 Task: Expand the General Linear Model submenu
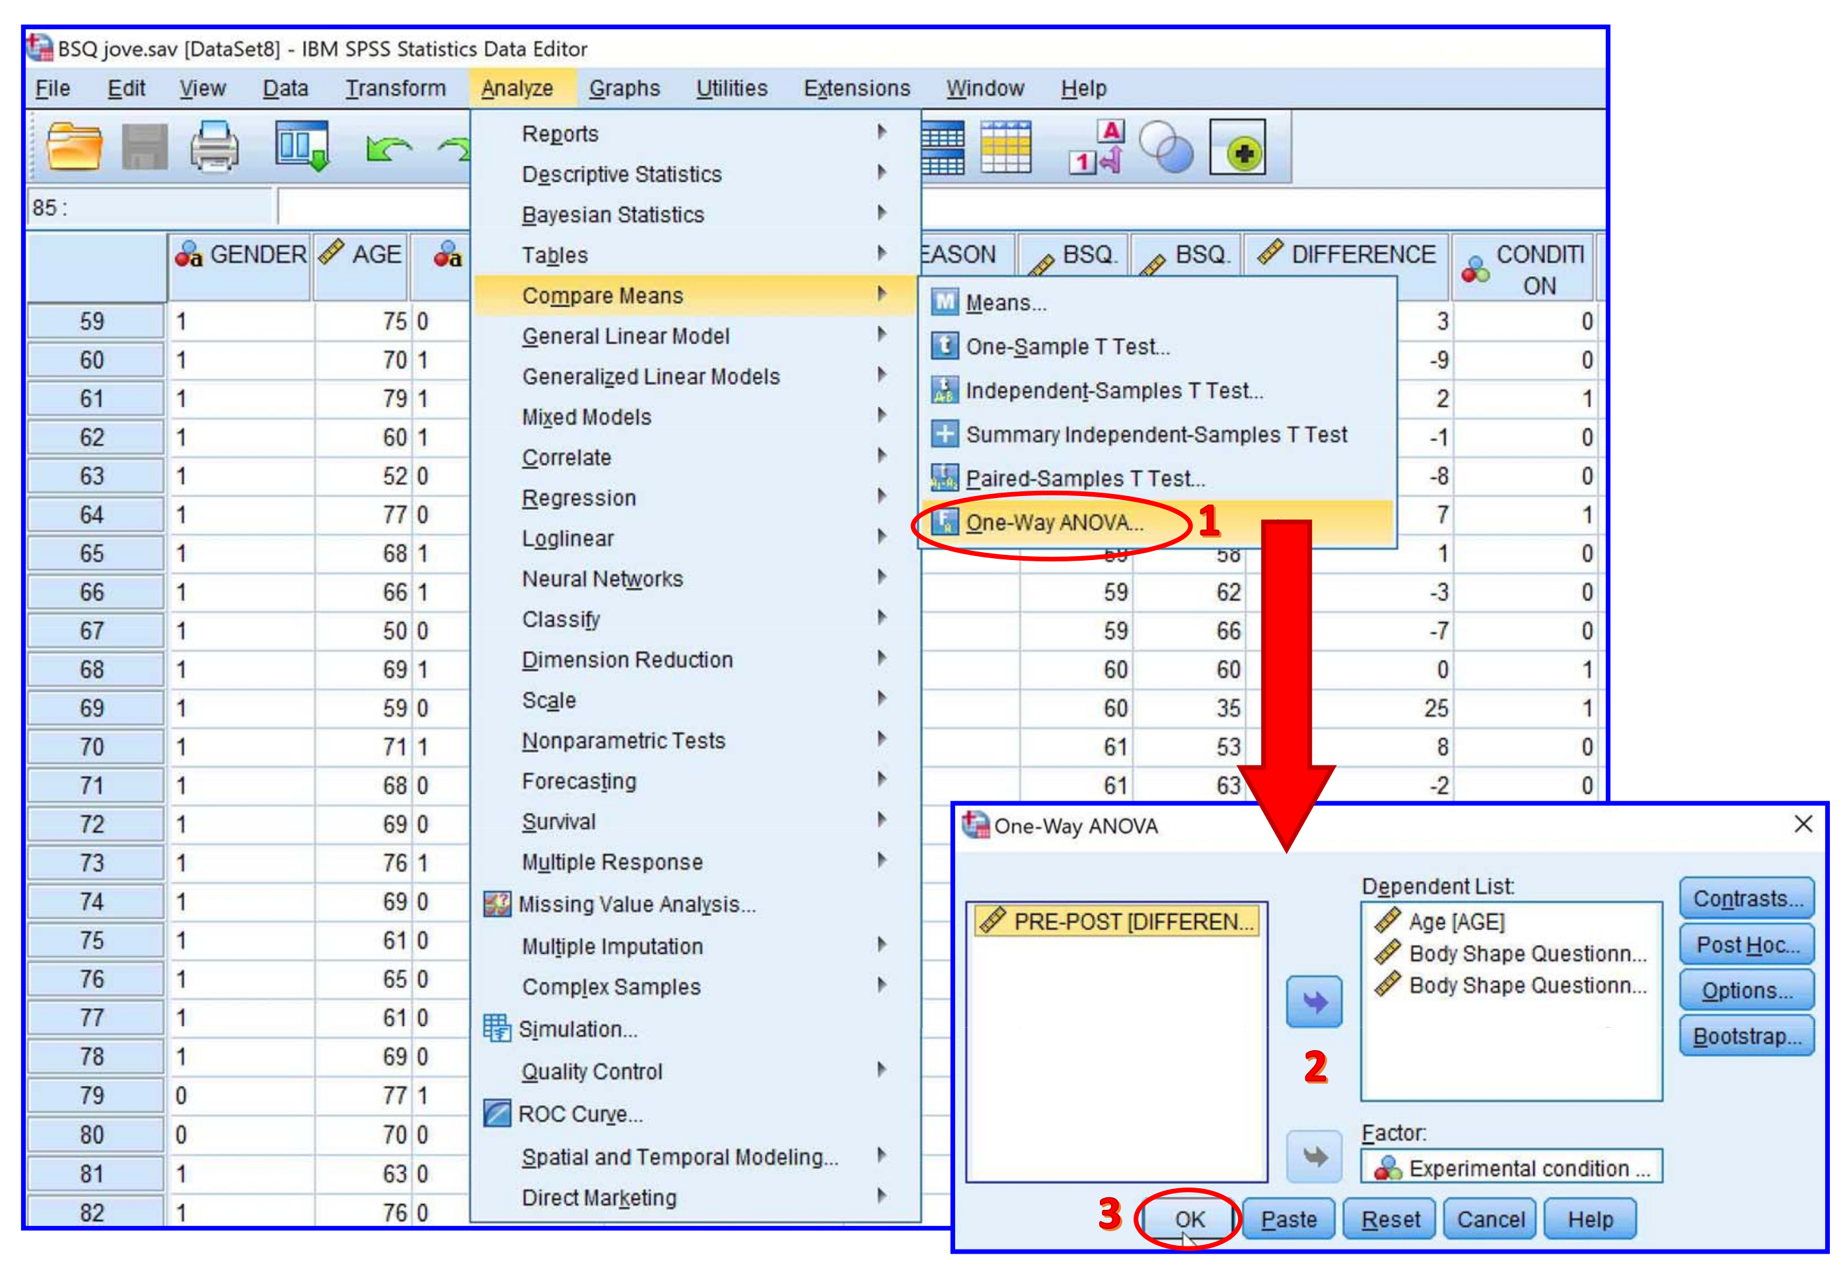pyautogui.click(x=626, y=336)
